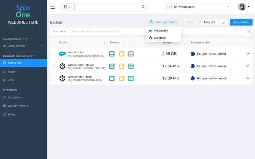Click the top search magnifier icon
The image size is (255, 159).
143,7
